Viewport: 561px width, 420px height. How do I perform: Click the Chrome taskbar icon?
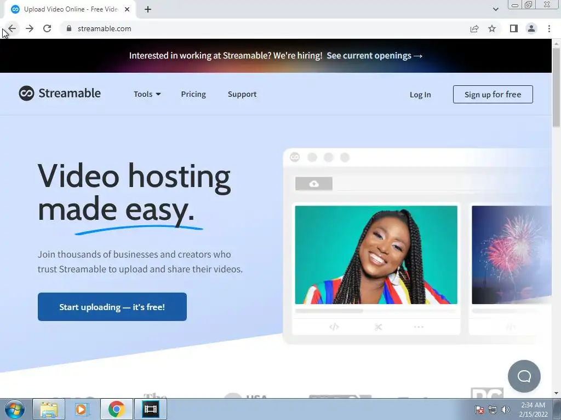click(116, 409)
